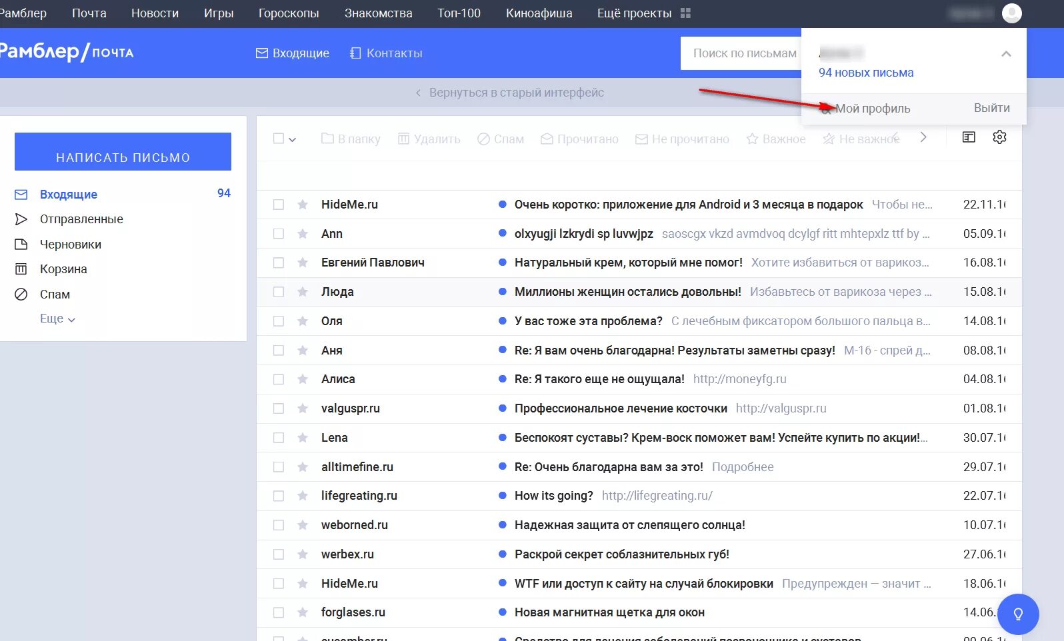Star the message from alltimefine.ru

[x=303, y=467]
